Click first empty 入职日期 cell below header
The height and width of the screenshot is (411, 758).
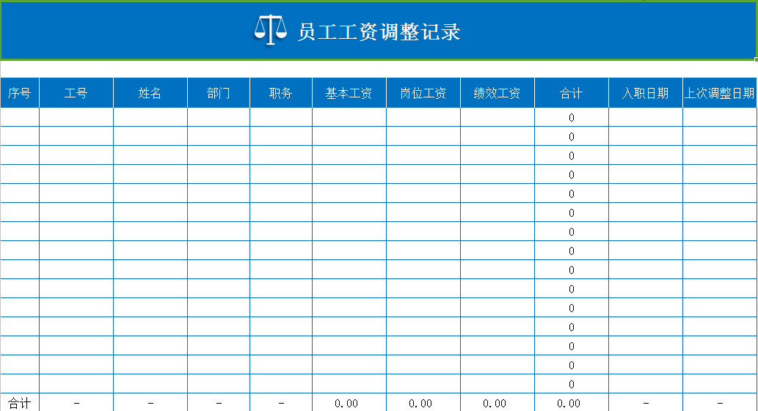645,117
